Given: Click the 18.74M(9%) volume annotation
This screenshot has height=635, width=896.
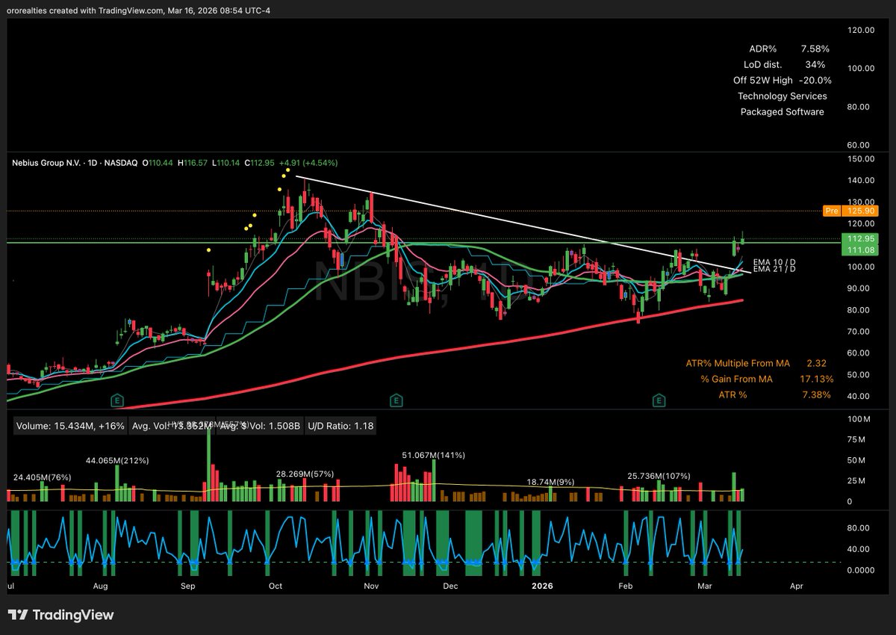Looking at the screenshot, I should [553, 483].
